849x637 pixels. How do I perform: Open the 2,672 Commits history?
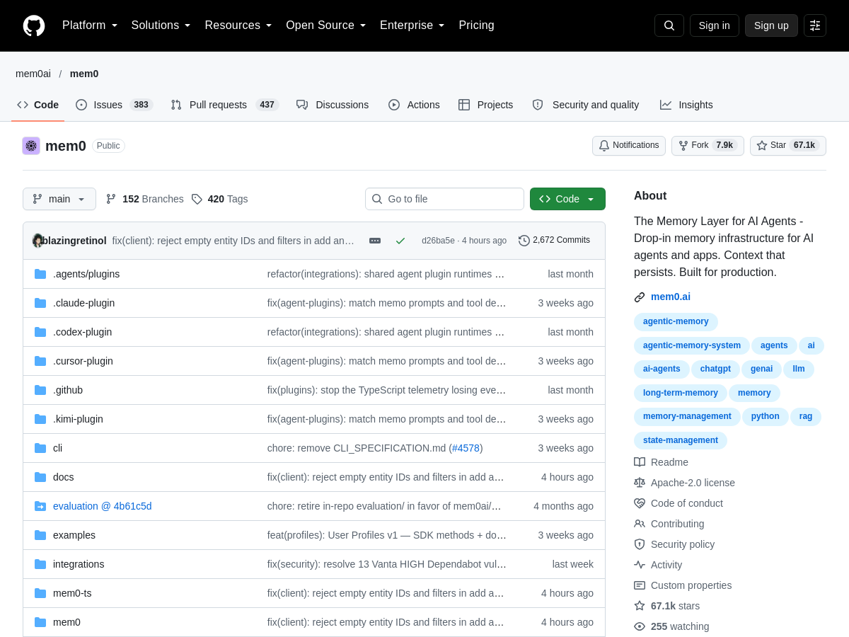pos(554,241)
